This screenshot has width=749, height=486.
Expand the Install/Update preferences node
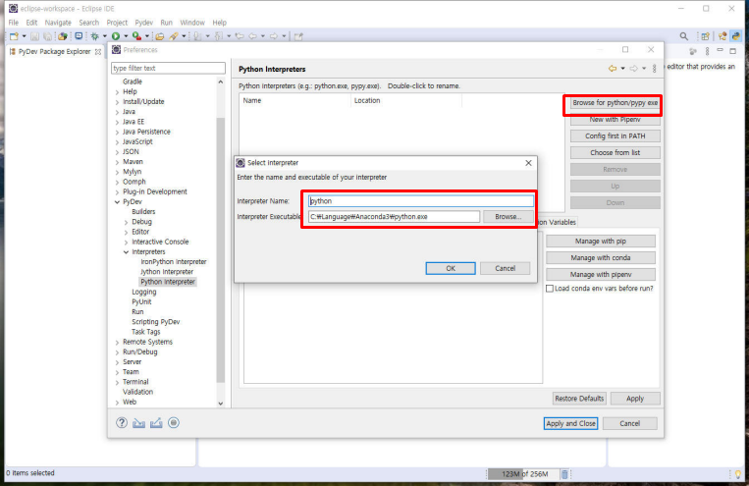point(118,102)
